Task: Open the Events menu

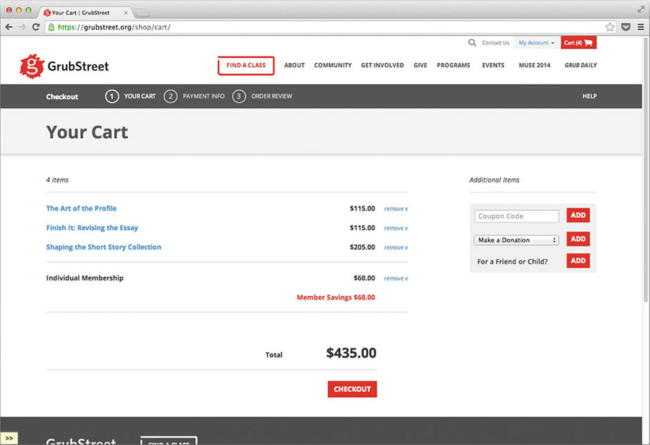Action: [x=493, y=66]
